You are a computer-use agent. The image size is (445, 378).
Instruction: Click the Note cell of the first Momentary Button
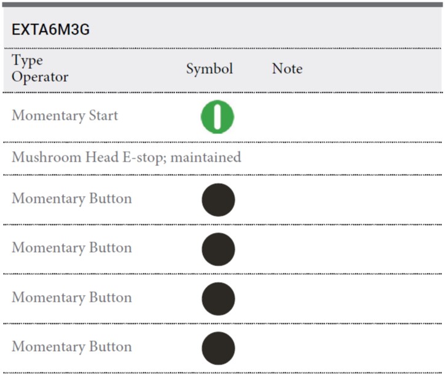click(355, 200)
